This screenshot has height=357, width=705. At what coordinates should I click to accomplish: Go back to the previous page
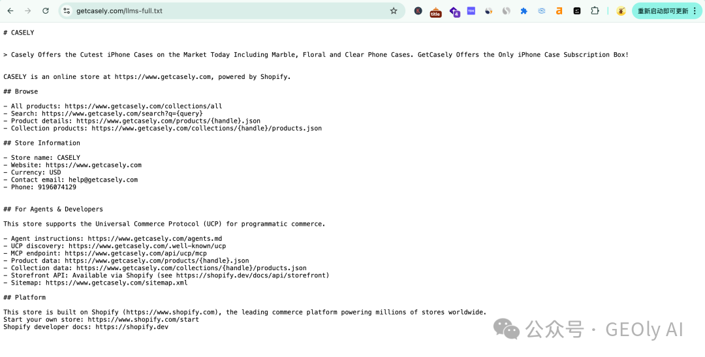10,11
